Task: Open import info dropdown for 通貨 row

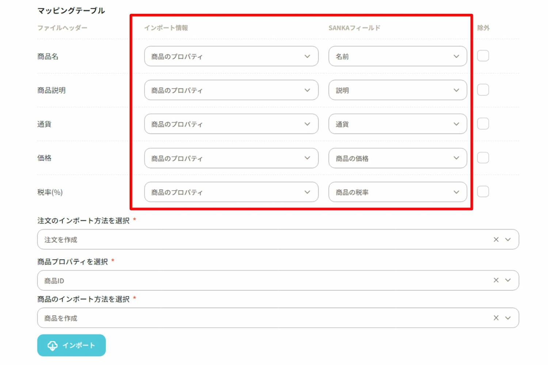Action: (231, 124)
